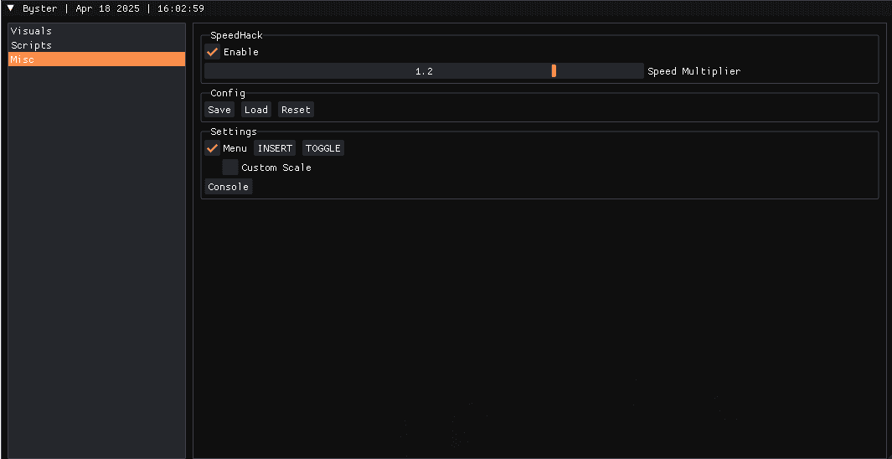Uncheck the Menu checkbox in Settings
892x459 pixels.
pyautogui.click(x=213, y=148)
